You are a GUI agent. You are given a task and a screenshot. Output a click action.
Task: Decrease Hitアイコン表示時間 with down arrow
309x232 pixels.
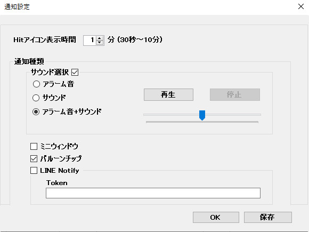[x=100, y=43]
